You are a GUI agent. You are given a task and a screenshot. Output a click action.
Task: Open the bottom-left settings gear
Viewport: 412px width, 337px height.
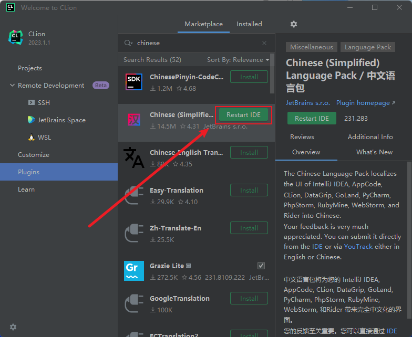(13, 327)
